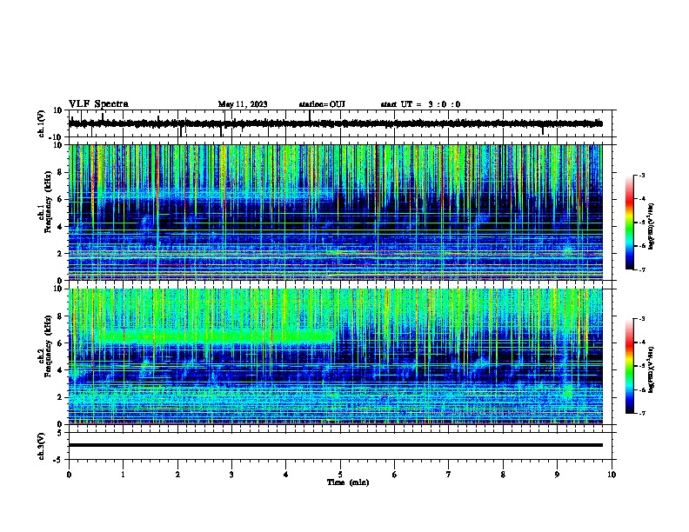689x532 pixels.
Task: Click tick label 6 on the Time axis
Action: (x=395, y=475)
